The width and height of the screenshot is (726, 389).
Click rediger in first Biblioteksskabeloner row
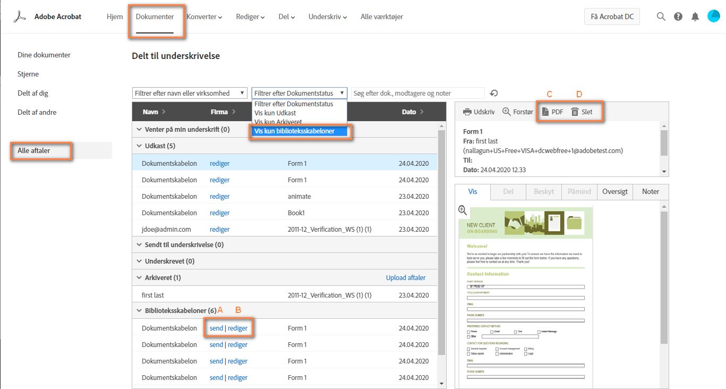pyautogui.click(x=237, y=328)
